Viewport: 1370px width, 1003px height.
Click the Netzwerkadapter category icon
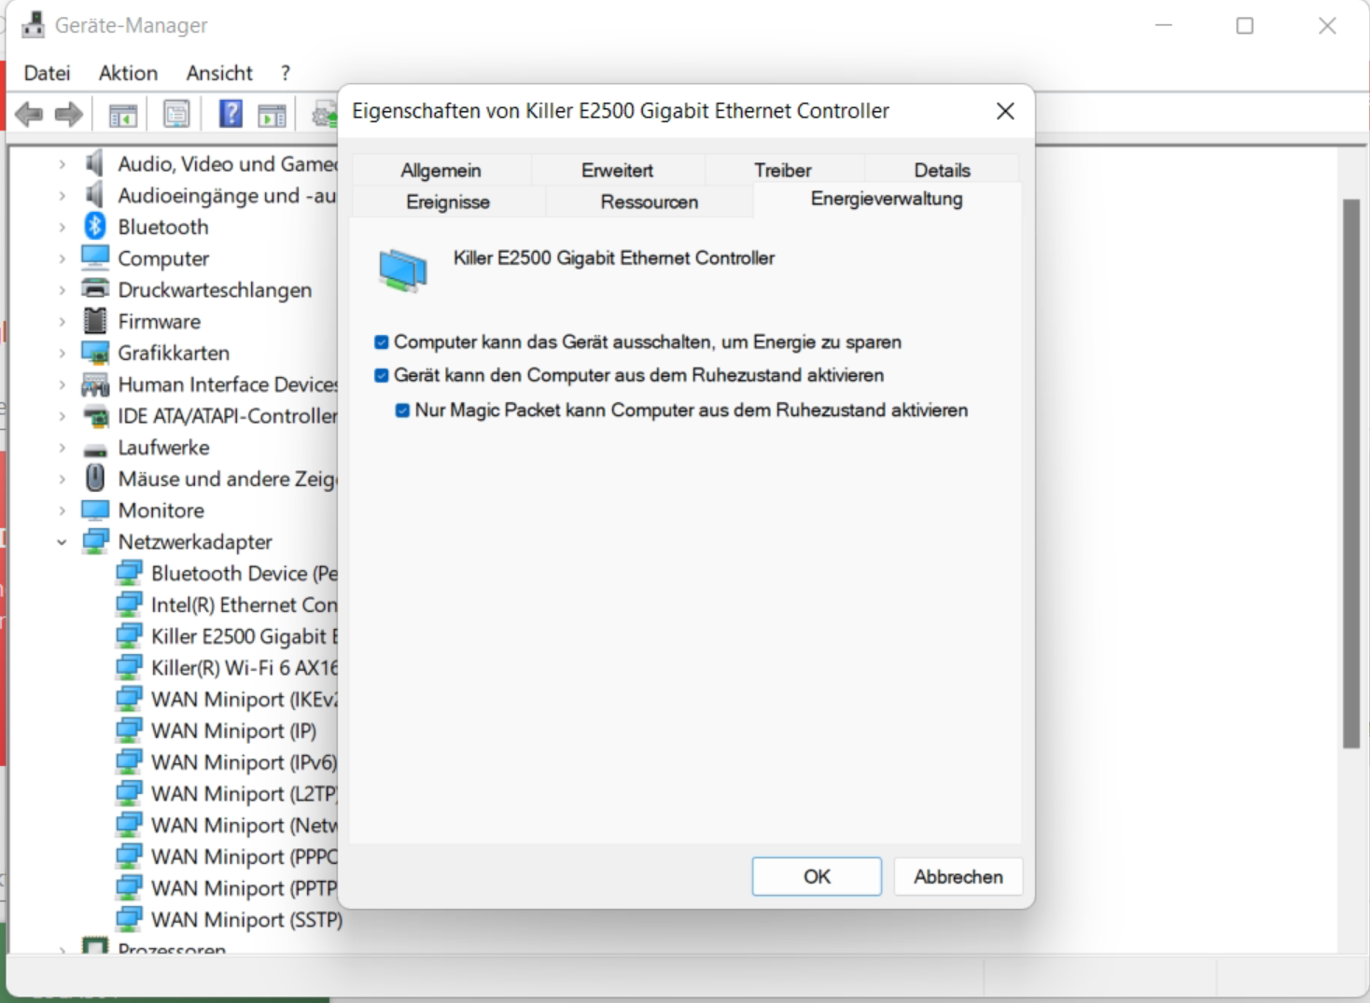[95, 541]
